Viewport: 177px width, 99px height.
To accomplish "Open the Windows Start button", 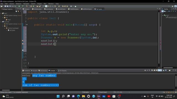I will 58,96.
